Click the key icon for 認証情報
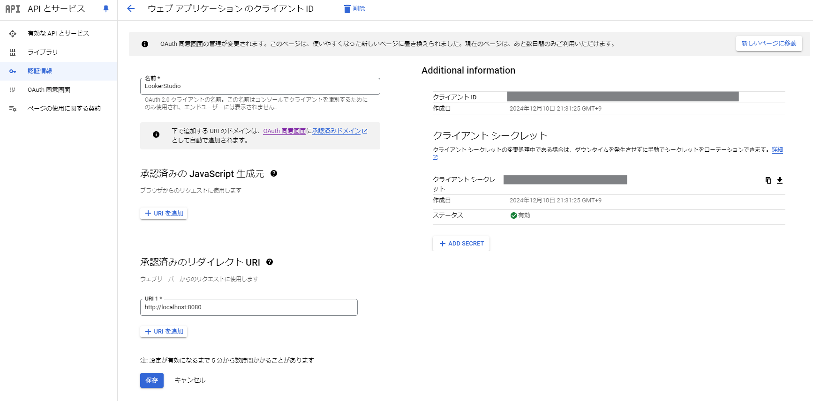 (x=13, y=71)
